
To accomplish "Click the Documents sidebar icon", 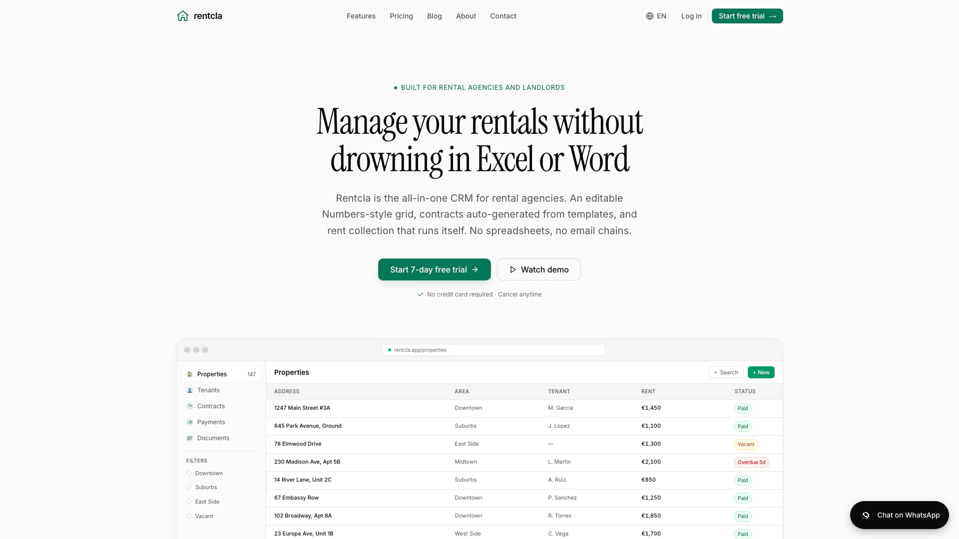I will 190,438.
